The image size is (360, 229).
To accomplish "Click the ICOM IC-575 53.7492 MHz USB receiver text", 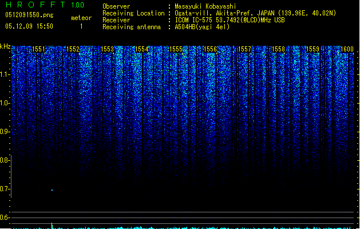I will [230, 20].
